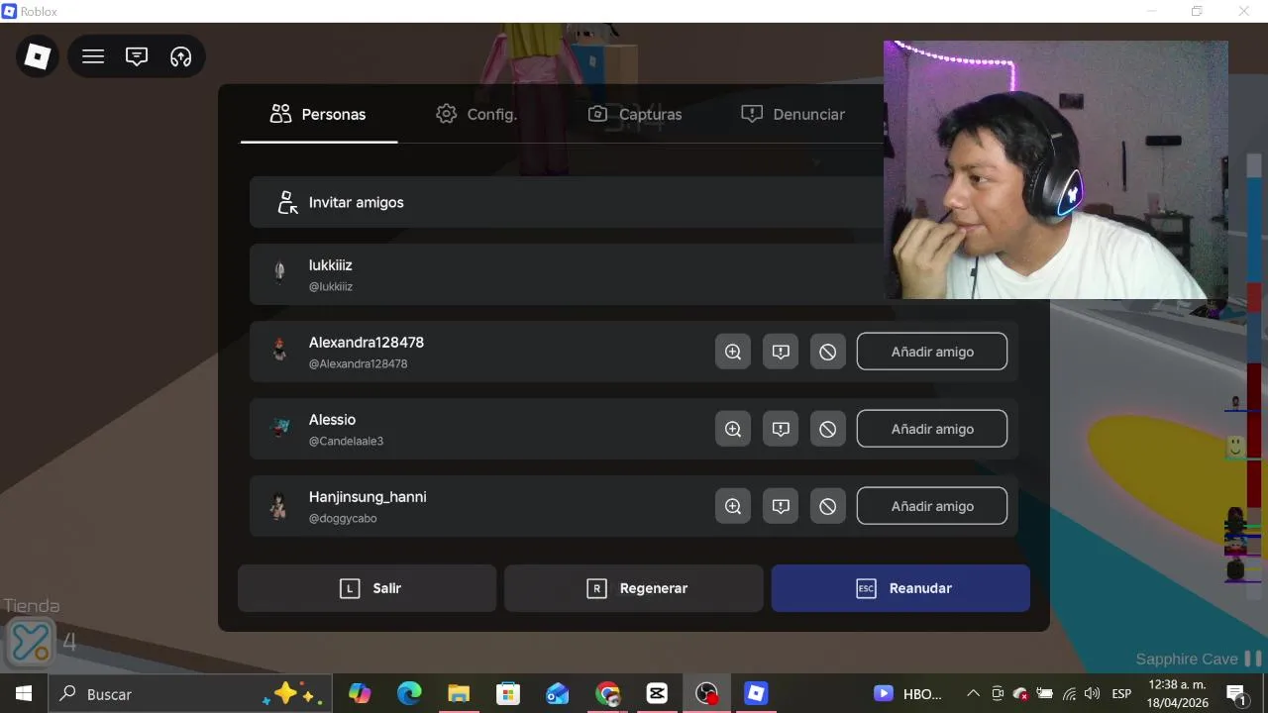Click the @doggycabo username text
The height and width of the screenshot is (713, 1268).
click(343, 518)
